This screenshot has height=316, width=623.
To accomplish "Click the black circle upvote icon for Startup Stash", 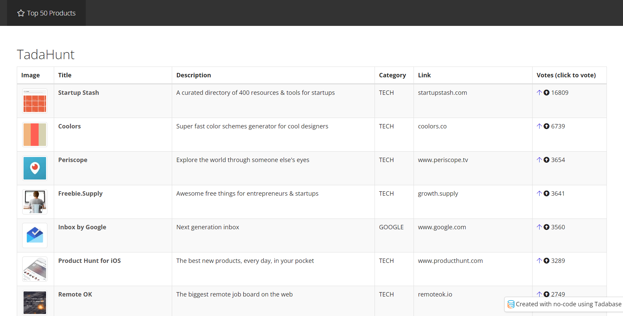I will pyautogui.click(x=546, y=92).
